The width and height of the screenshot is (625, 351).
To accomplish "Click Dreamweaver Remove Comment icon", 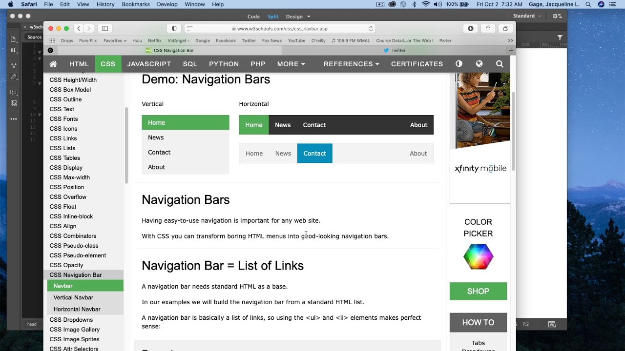I will click(14, 103).
